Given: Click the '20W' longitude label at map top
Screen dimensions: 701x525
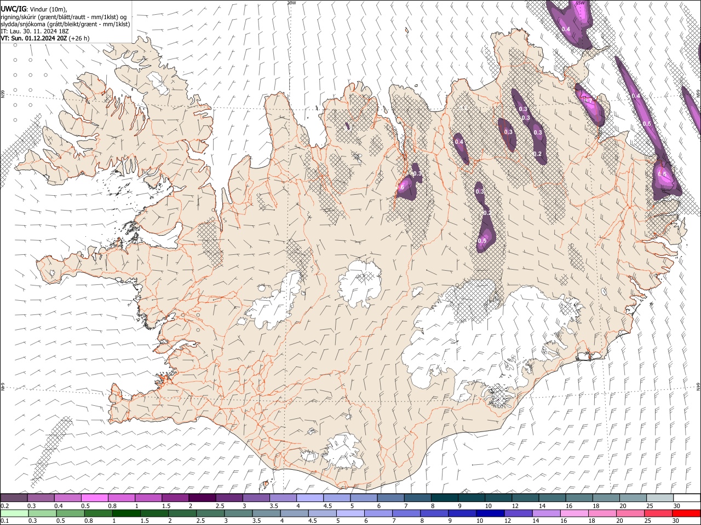Looking at the screenshot, I should coord(291,3).
